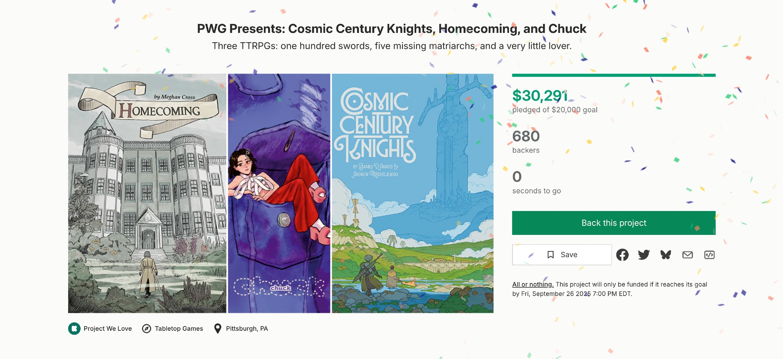The width and height of the screenshot is (783, 359).
Task: Open the Project We Love link
Action: [108, 328]
